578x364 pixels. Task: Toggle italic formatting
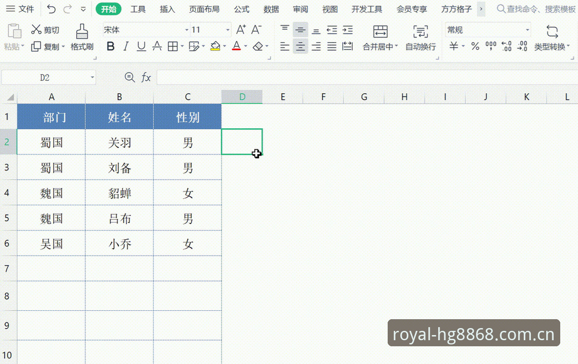tap(126, 46)
